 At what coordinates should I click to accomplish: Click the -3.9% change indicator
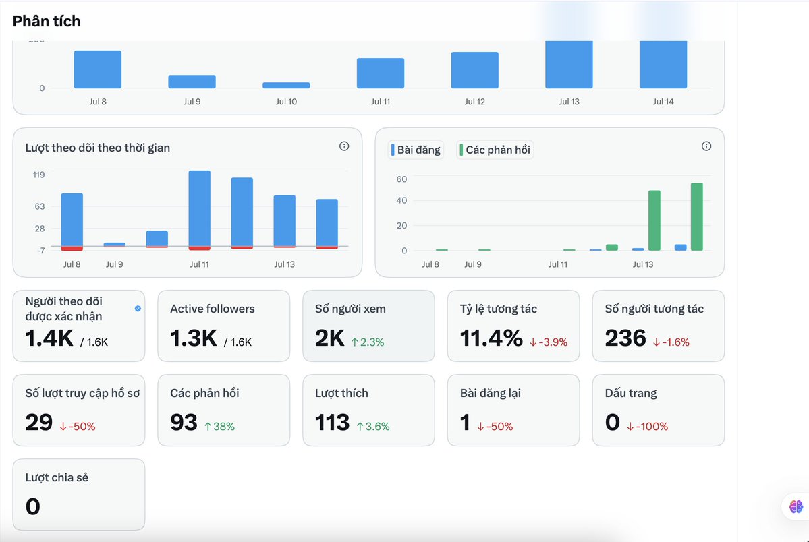pyautogui.click(x=549, y=342)
